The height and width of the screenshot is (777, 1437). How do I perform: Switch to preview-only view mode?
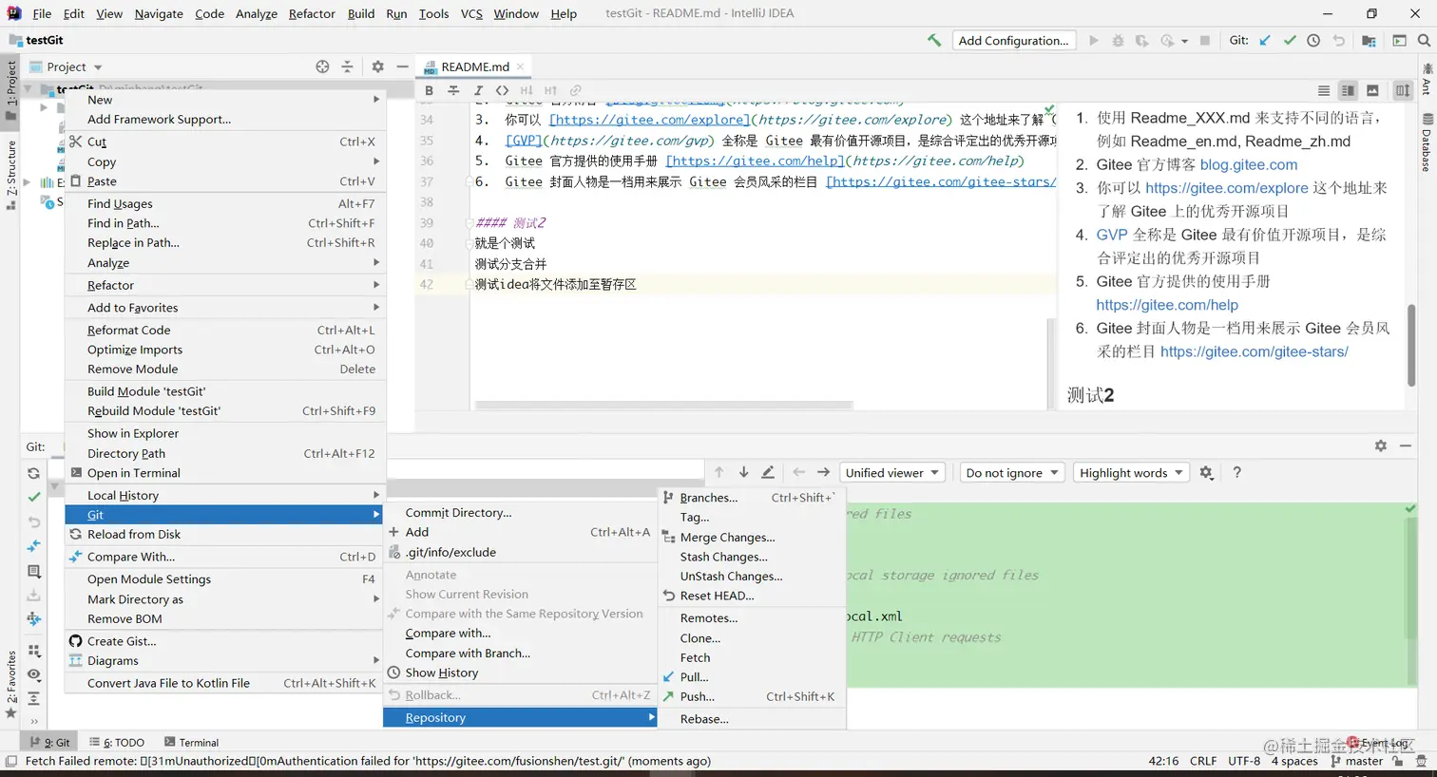pos(1372,90)
